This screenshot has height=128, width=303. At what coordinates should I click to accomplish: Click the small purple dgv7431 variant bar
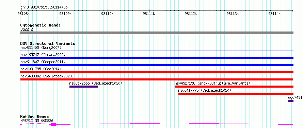(291, 101)
